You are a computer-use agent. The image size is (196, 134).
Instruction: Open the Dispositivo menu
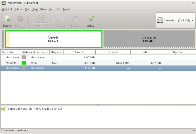(x=39, y=9)
